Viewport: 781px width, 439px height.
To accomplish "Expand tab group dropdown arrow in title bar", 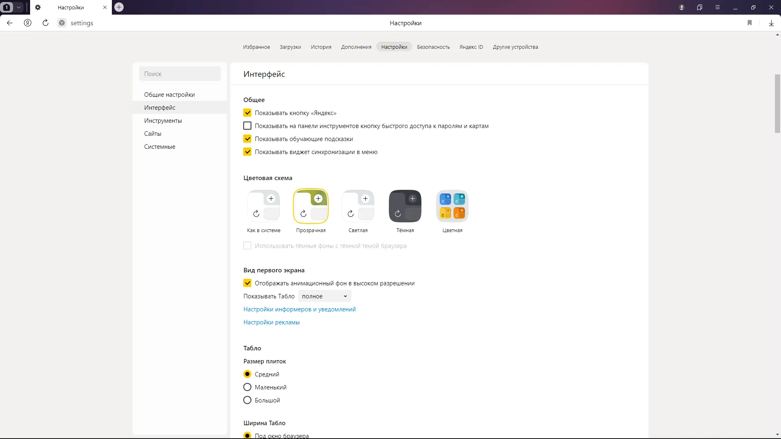I will point(19,7).
